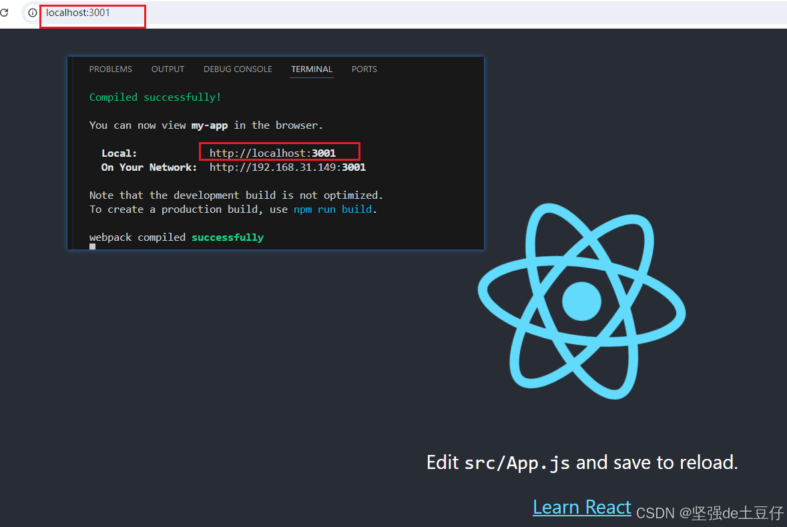The height and width of the screenshot is (527, 787).
Task: Click the site information icon
Action: (33, 13)
